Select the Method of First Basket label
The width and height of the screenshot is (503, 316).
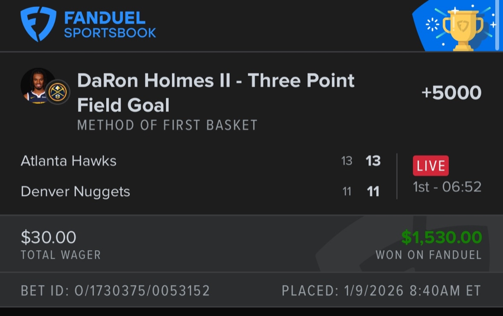tap(167, 125)
